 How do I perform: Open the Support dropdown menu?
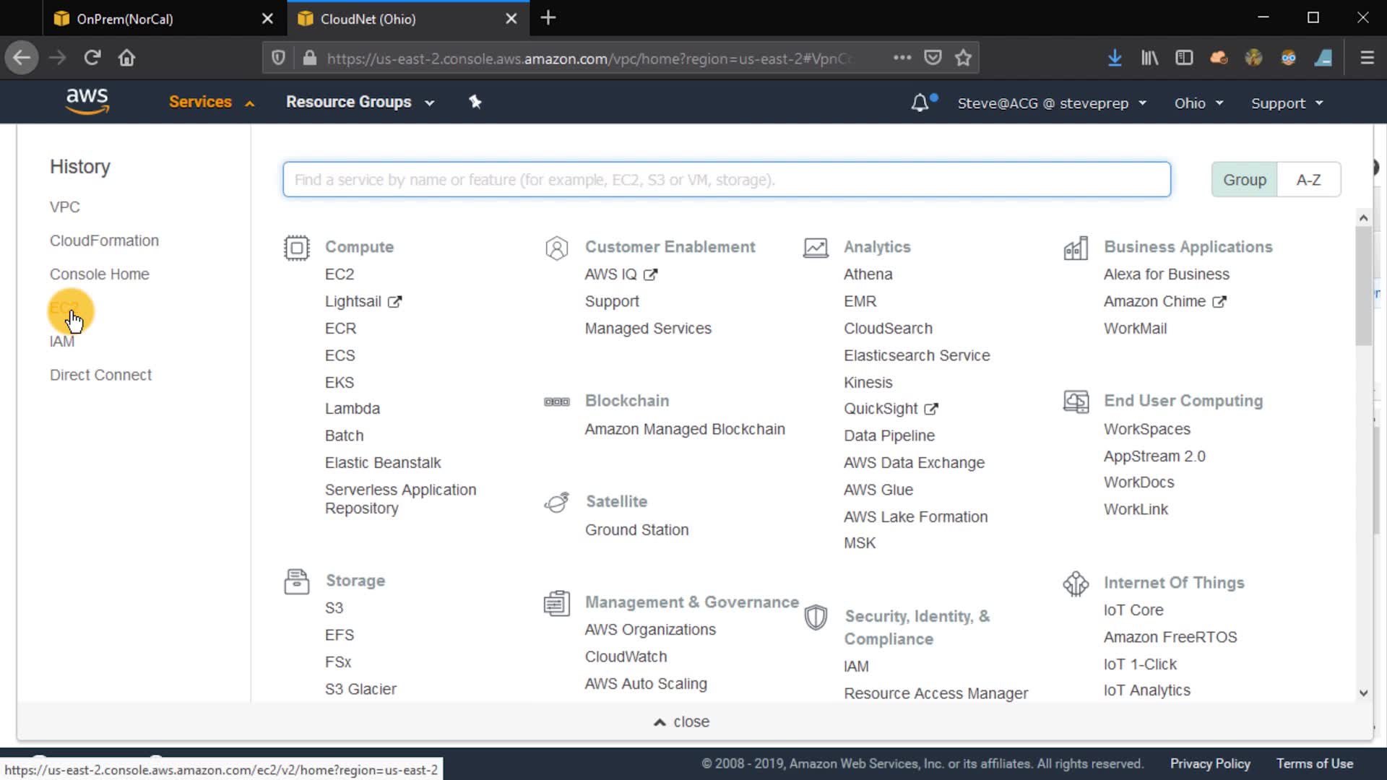(1287, 103)
